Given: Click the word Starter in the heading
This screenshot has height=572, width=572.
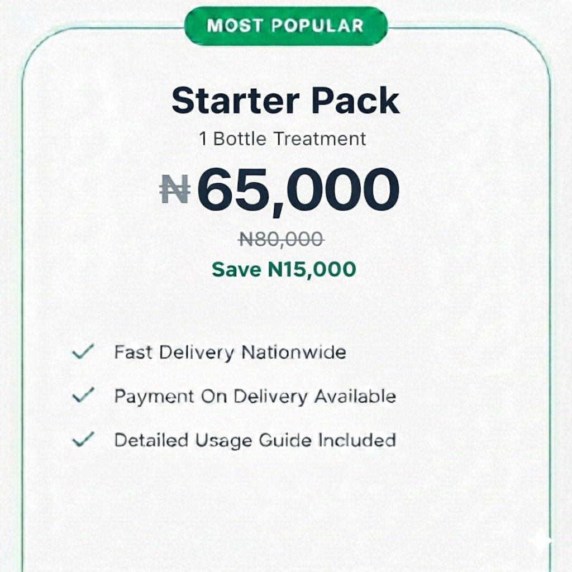Looking at the screenshot, I should pos(236,101).
